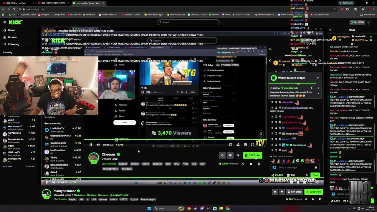
Task: Go to next leaderboard carousel item
Action: click(x=320, y=61)
